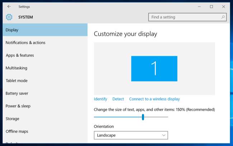This screenshot has width=233, height=146.
Task: Maximize the Settings window
Action: [211, 6]
